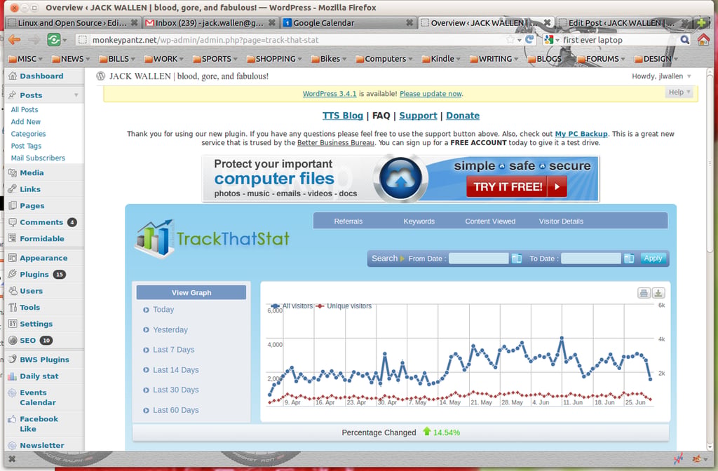Viewport: 718px width, 471px height.
Task: Click the download chart icon
Action: click(658, 293)
